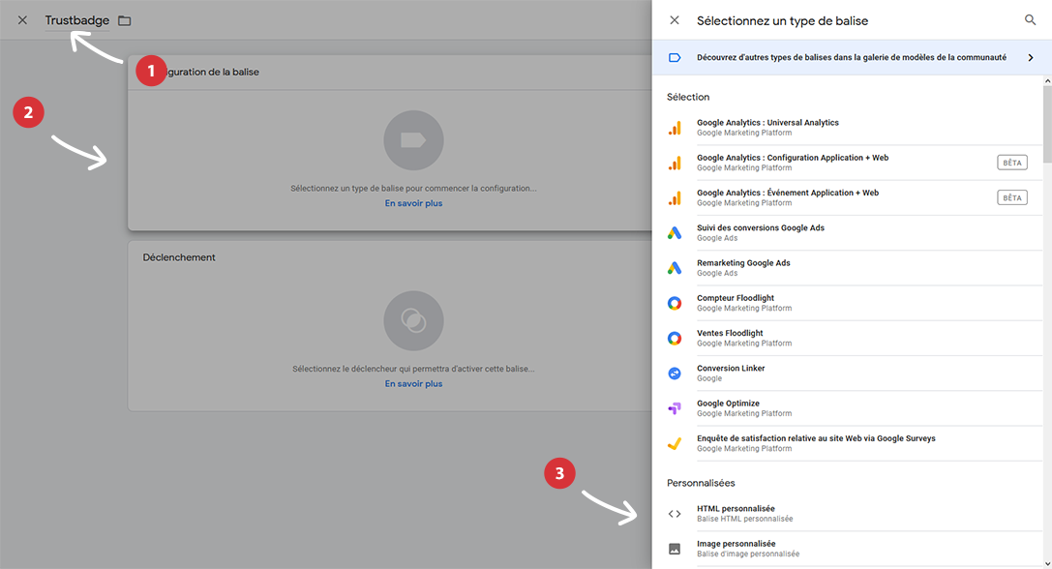
Task: Click scrollbar down arrow in tag panel
Action: [x=1047, y=564]
